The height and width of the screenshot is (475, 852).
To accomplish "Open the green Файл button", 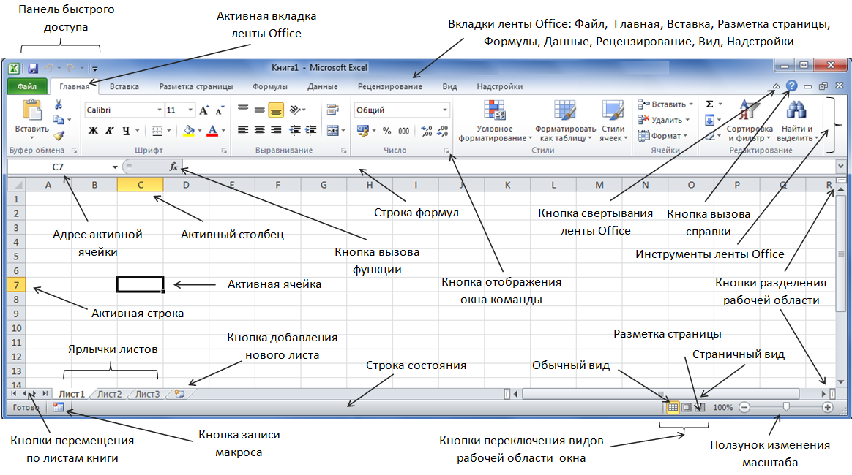I will tap(27, 86).
